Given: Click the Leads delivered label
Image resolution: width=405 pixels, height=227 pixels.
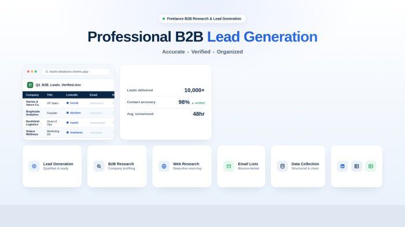Looking at the screenshot, I should click(140, 90).
